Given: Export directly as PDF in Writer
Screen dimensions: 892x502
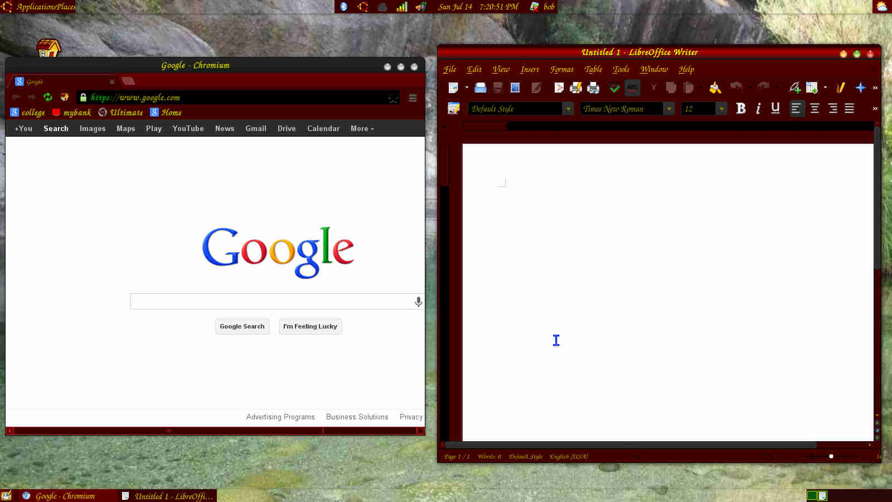Looking at the screenshot, I should (559, 88).
